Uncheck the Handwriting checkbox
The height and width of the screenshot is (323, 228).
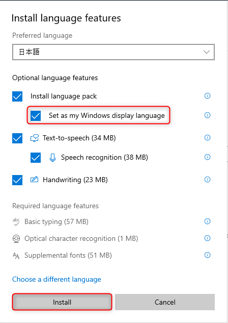click(17, 180)
